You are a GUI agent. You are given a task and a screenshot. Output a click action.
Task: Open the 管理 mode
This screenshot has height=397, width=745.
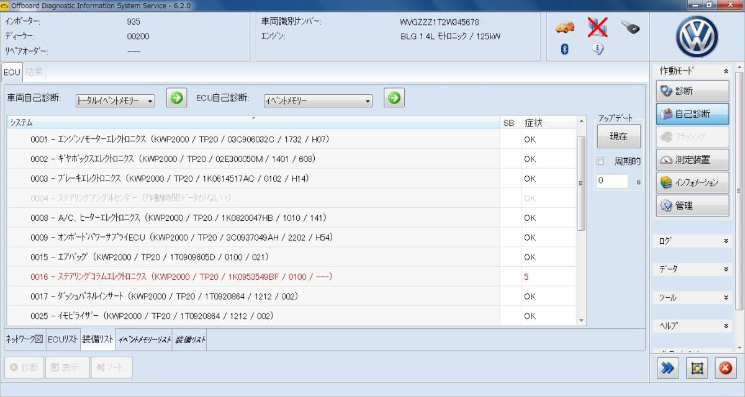click(693, 206)
